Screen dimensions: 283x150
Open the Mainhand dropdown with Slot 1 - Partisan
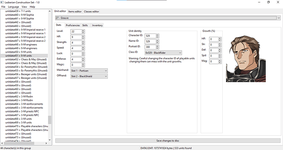click(89, 71)
